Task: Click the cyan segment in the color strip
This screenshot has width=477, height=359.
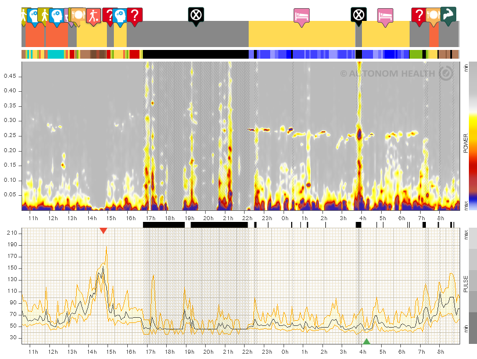Action: click(55, 54)
